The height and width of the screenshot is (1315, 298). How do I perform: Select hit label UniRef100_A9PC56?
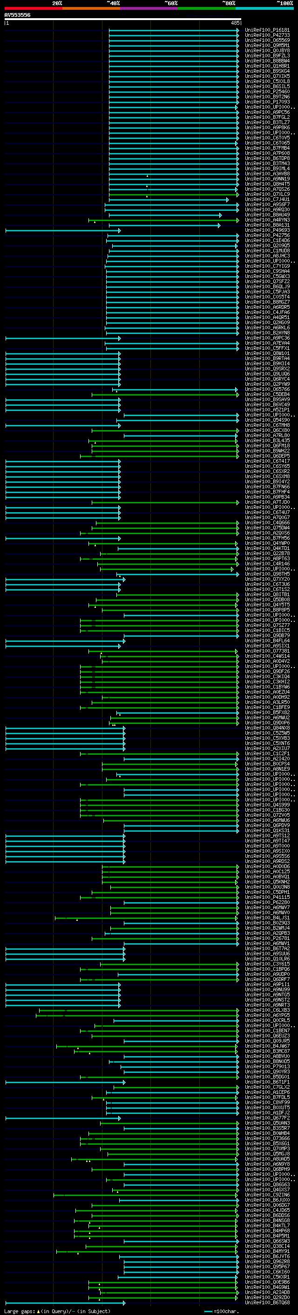(267, 112)
